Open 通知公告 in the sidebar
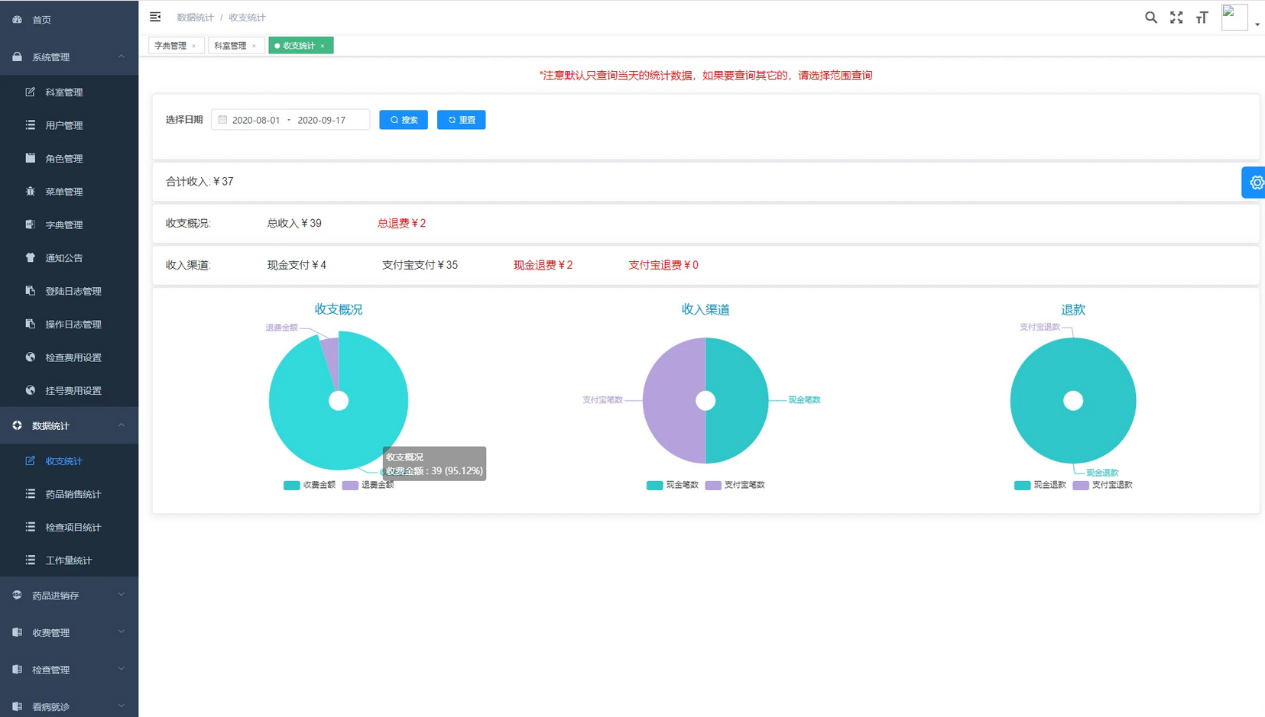Viewport: 1265px width, 717px height. click(x=70, y=258)
